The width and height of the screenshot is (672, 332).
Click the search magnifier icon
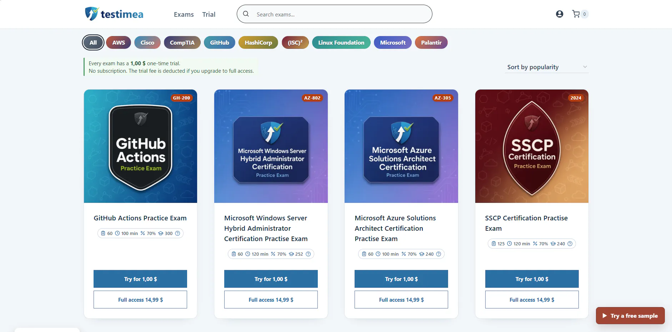(246, 14)
